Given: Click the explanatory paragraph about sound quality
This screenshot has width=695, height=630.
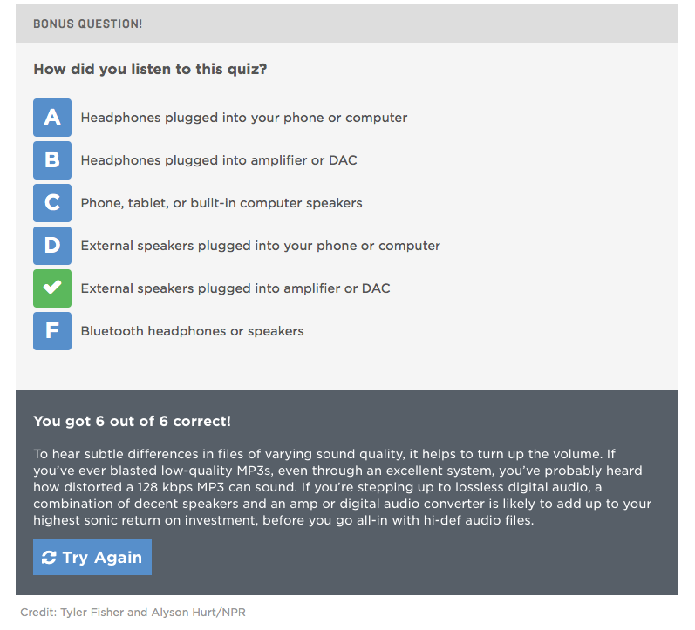Looking at the screenshot, I should [x=342, y=487].
